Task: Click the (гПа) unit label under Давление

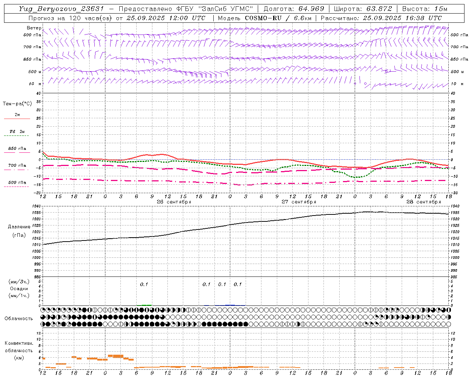Action: [x=19, y=235]
